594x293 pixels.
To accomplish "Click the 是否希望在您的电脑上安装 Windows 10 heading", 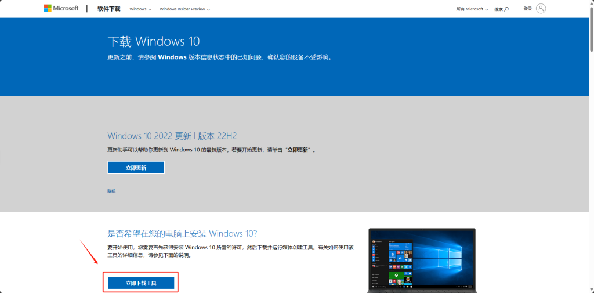I will pos(182,233).
